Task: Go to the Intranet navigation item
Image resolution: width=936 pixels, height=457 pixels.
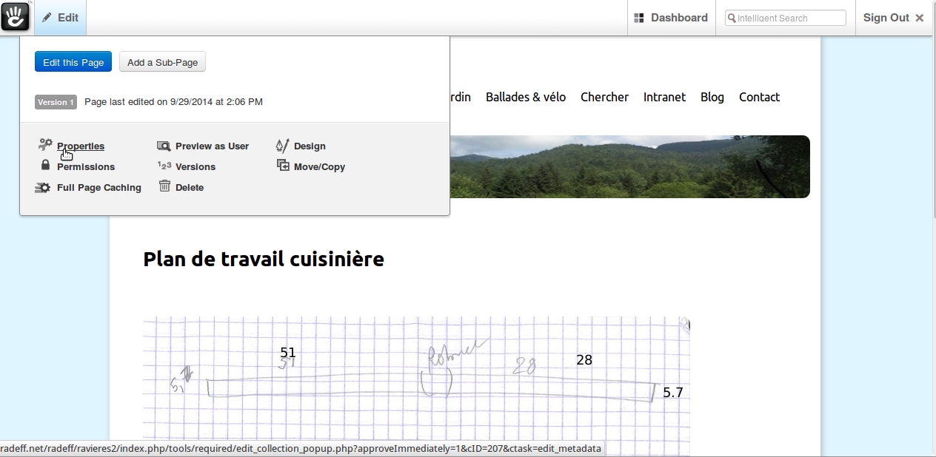Action: (664, 97)
